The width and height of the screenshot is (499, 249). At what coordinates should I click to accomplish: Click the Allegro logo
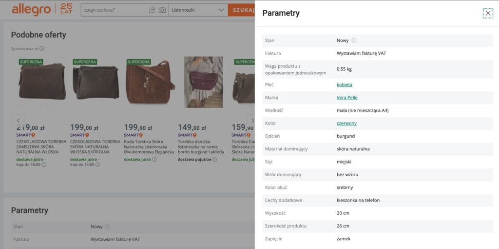click(31, 9)
